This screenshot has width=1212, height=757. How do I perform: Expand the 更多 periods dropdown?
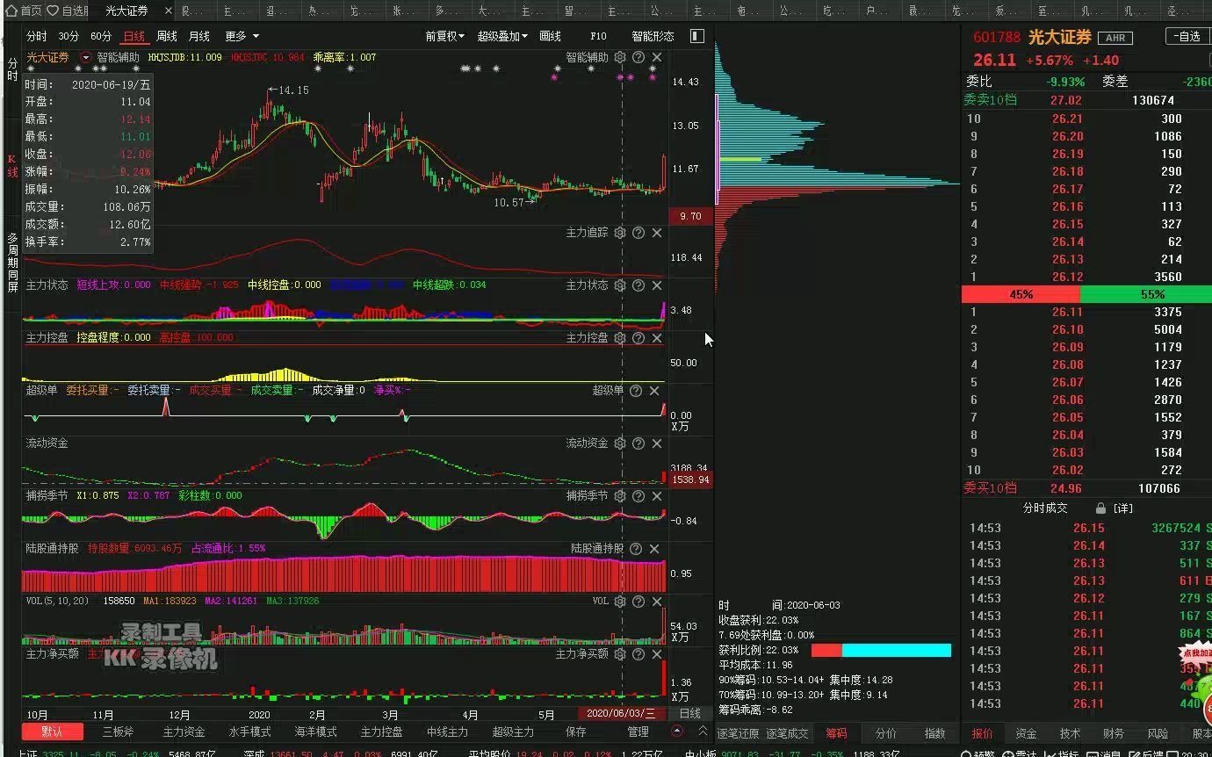(242, 36)
